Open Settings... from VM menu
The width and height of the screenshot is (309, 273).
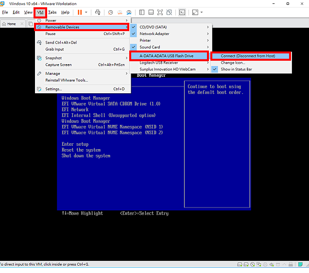(x=83, y=89)
